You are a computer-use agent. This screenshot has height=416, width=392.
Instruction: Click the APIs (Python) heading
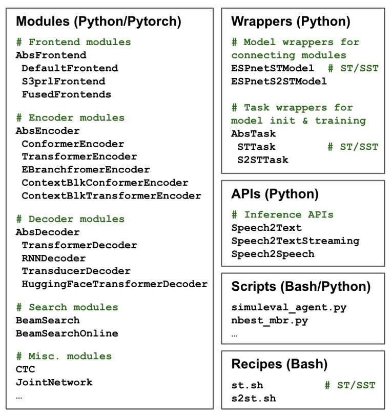pos(275,194)
